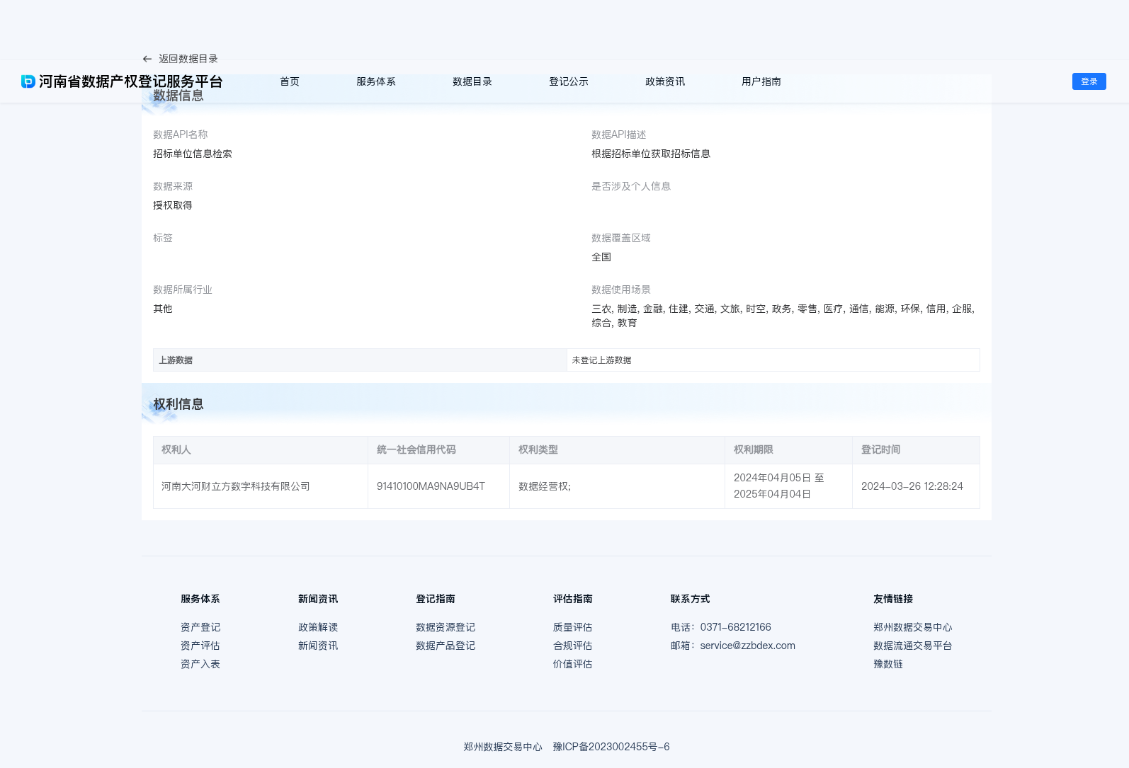Go back via 返回数据目录 link
1129x768 pixels.
(x=188, y=59)
